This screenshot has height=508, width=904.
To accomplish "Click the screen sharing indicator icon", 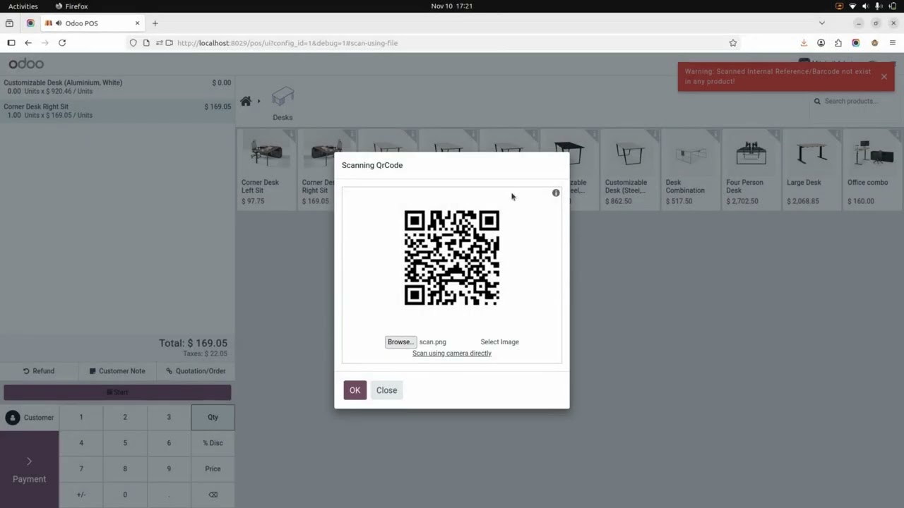I will [x=839, y=6].
